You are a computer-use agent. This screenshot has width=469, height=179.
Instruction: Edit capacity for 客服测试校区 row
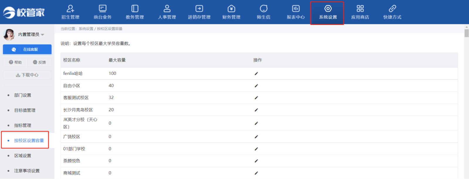click(256, 98)
